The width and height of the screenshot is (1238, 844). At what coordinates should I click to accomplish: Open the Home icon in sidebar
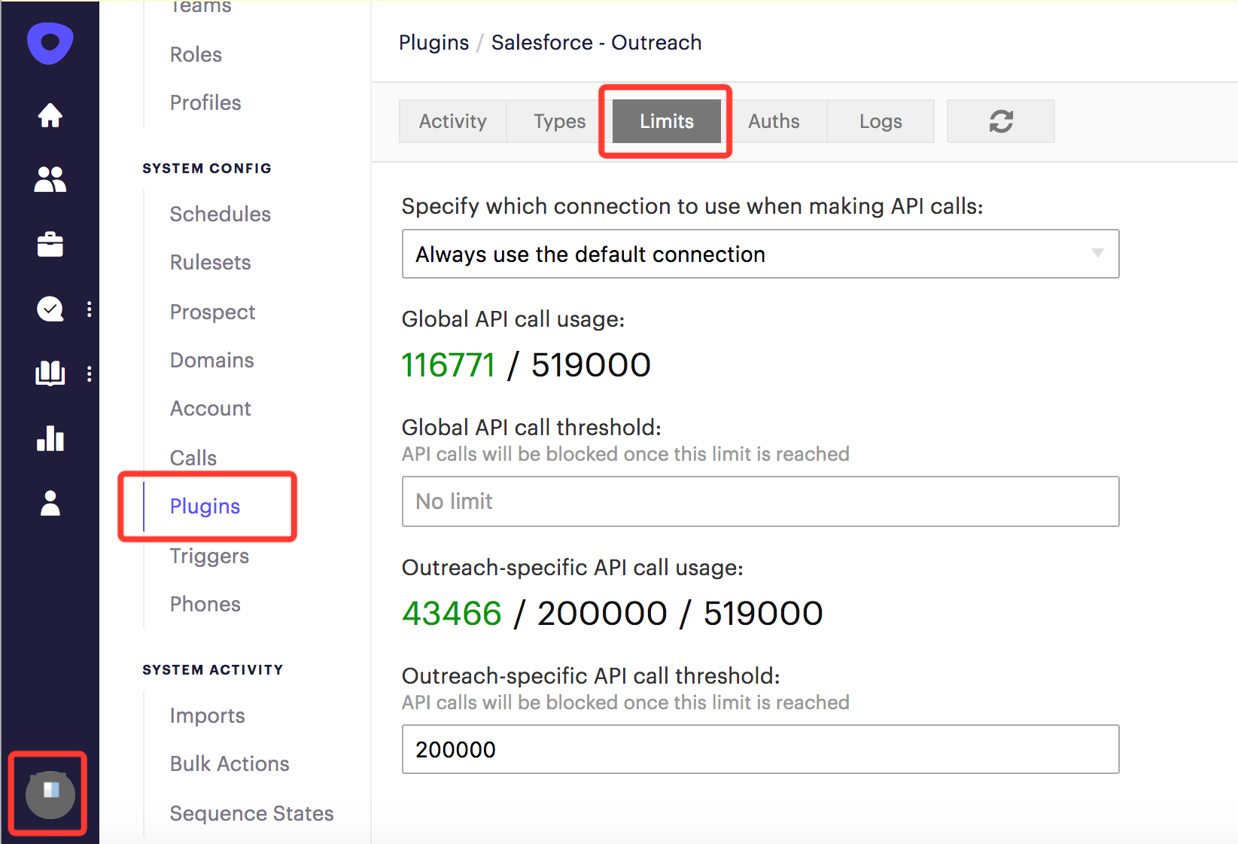click(50, 115)
